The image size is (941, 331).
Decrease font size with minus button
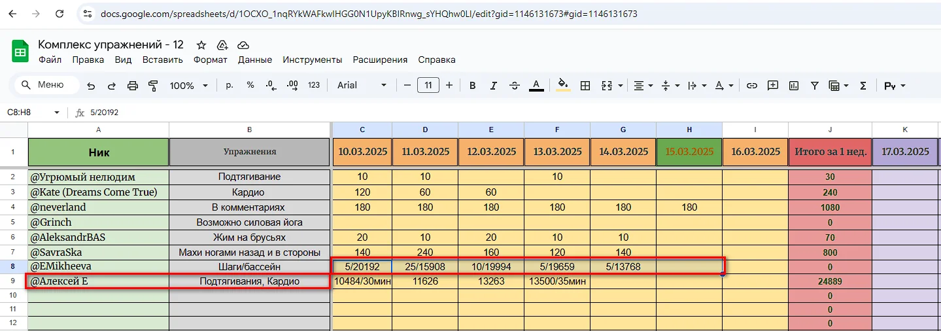(x=407, y=85)
